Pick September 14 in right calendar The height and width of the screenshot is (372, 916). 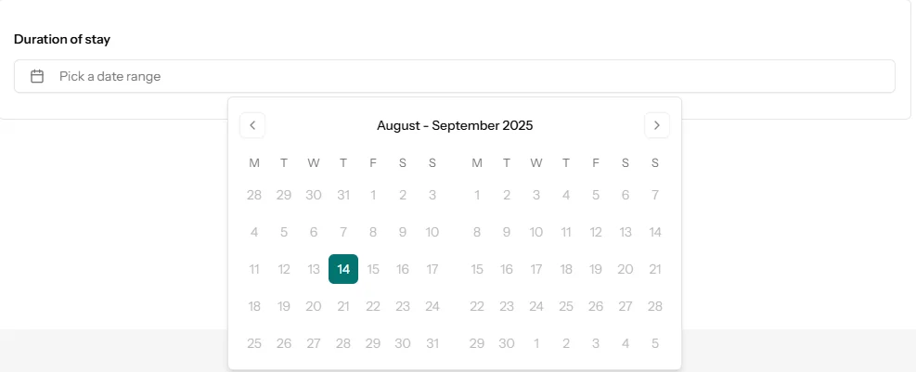[x=655, y=232]
